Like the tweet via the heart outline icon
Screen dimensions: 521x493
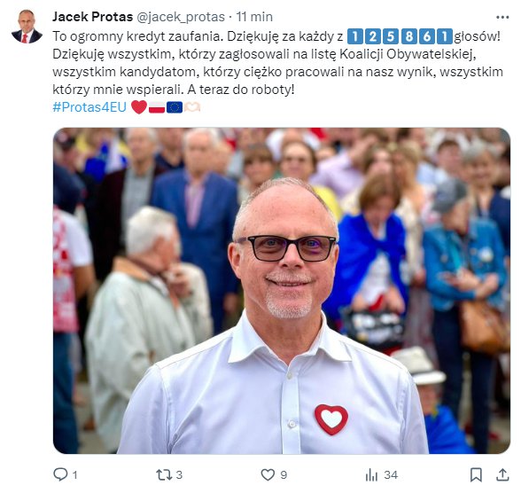[x=268, y=474]
